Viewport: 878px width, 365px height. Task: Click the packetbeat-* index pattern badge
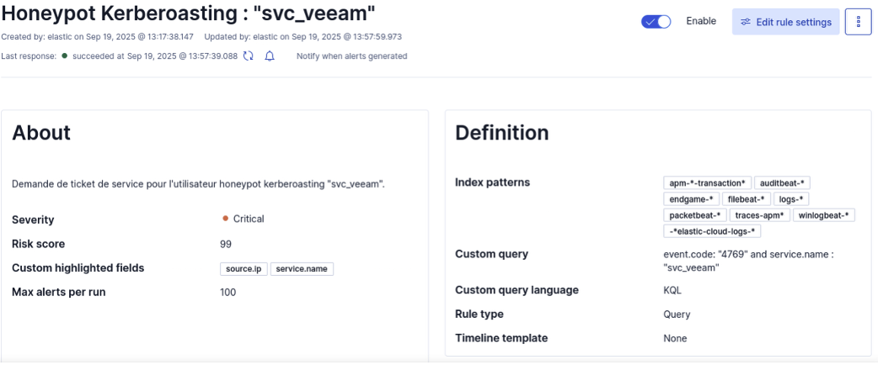coord(694,215)
